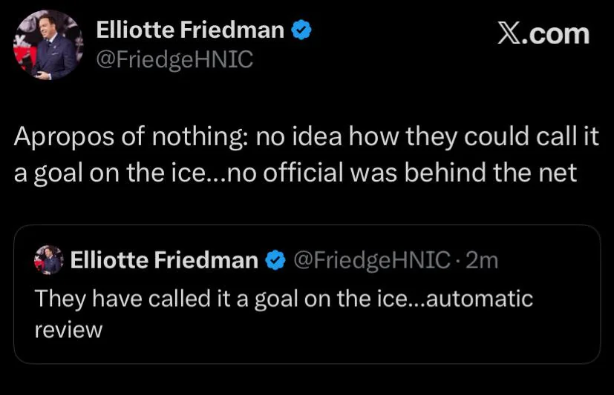Click Elliotte Friedman's large profile avatar
The image size is (614, 395).
[x=47, y=46]
